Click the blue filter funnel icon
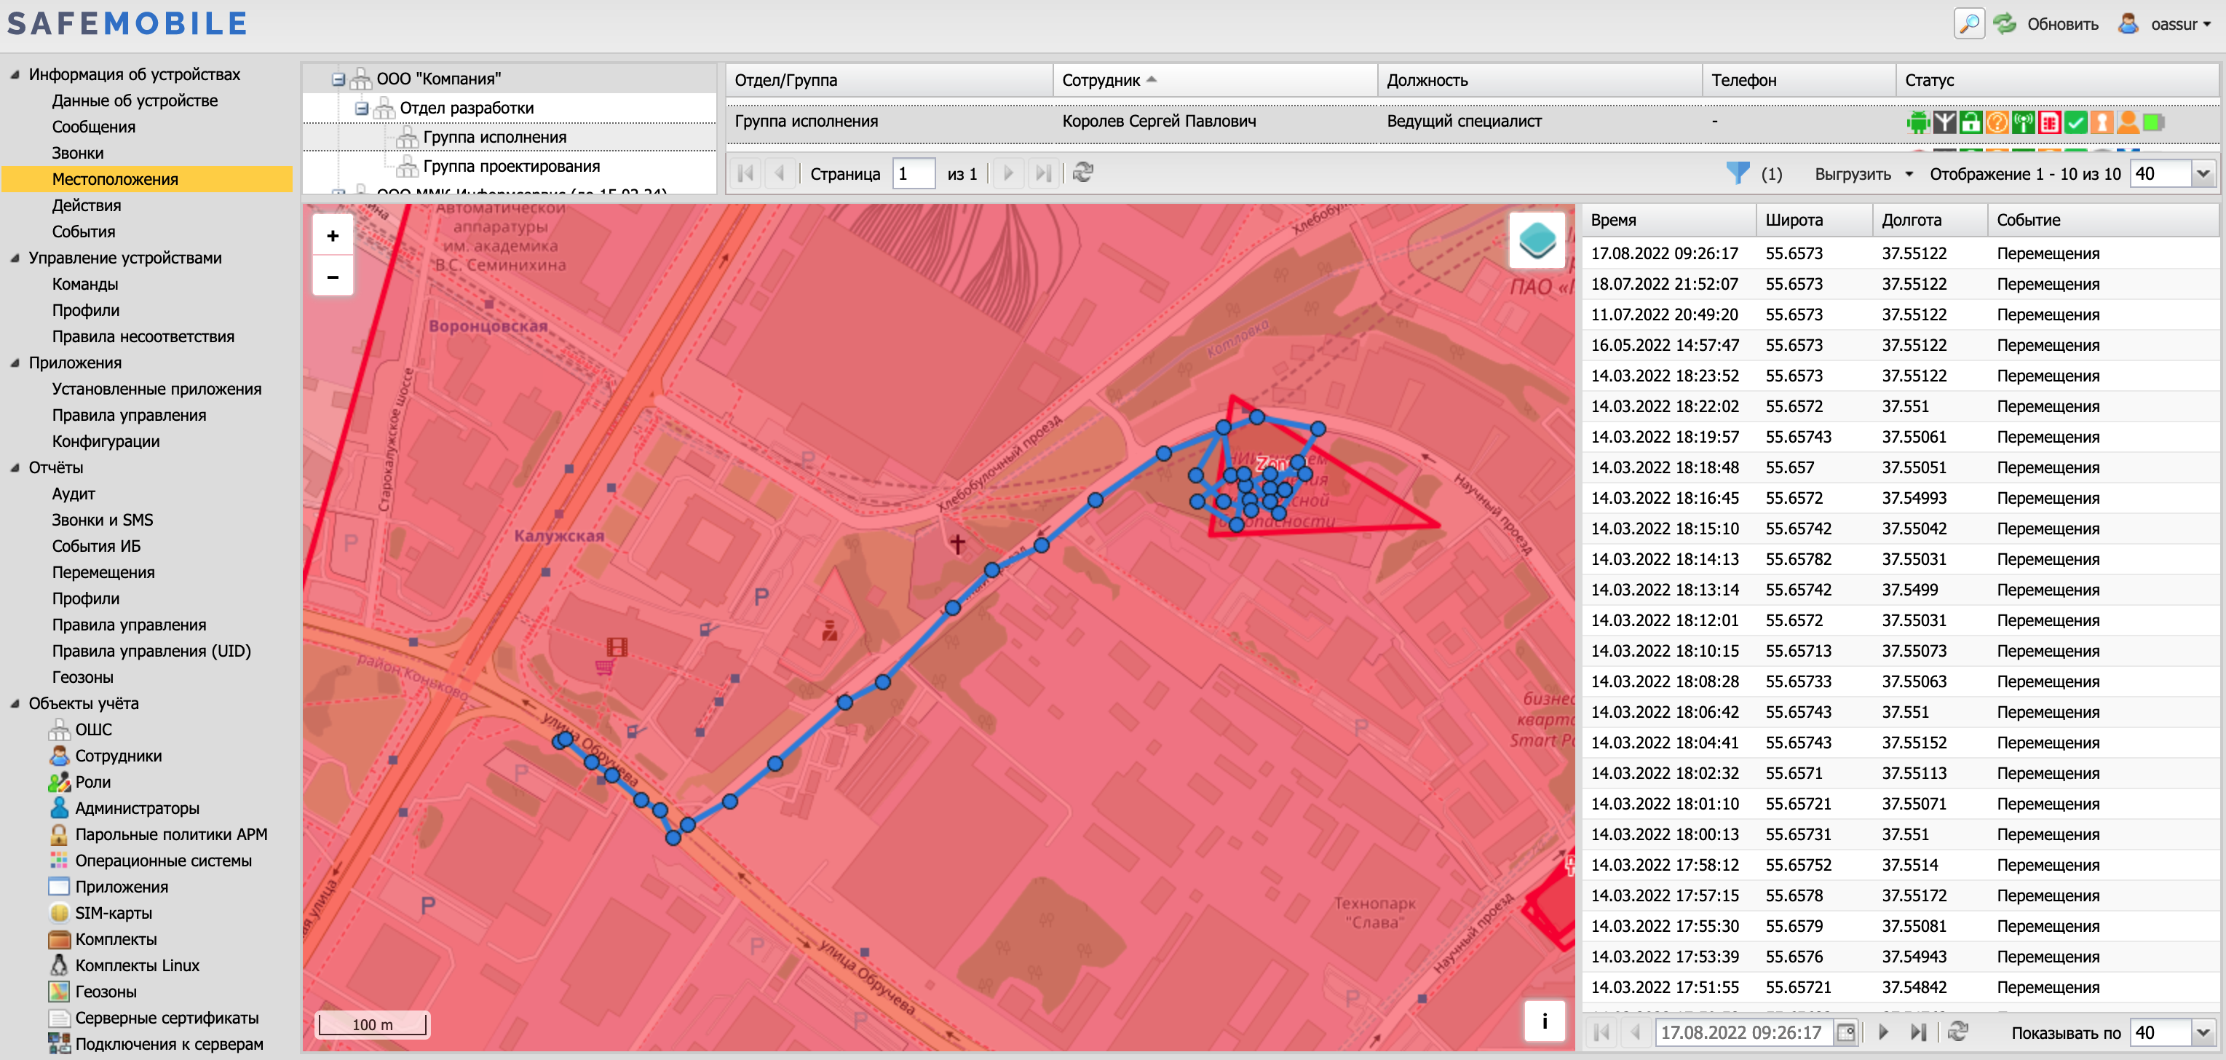 point(1737,173)
